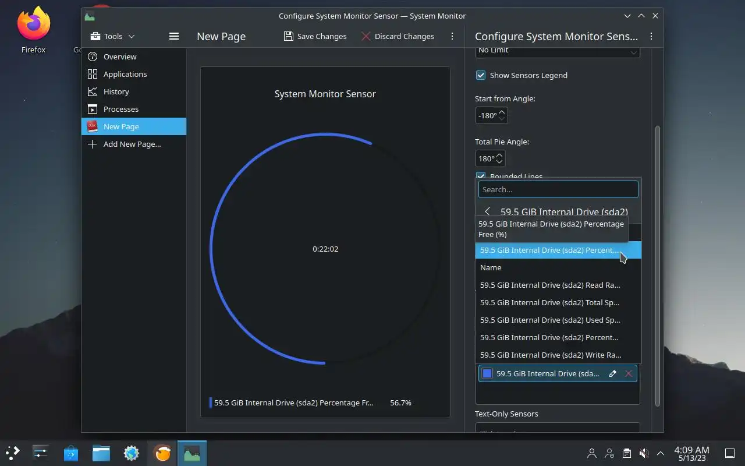Click the System Monitor taskbar entry

tap(192, 453)
